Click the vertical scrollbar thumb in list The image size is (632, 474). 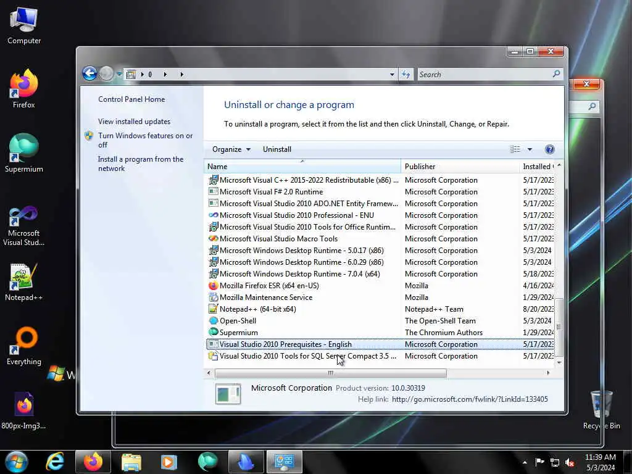click(559, 327)
